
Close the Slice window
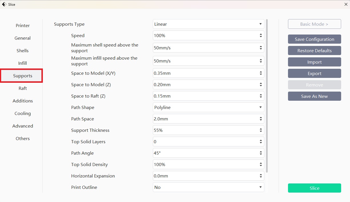tap(346, 4)
